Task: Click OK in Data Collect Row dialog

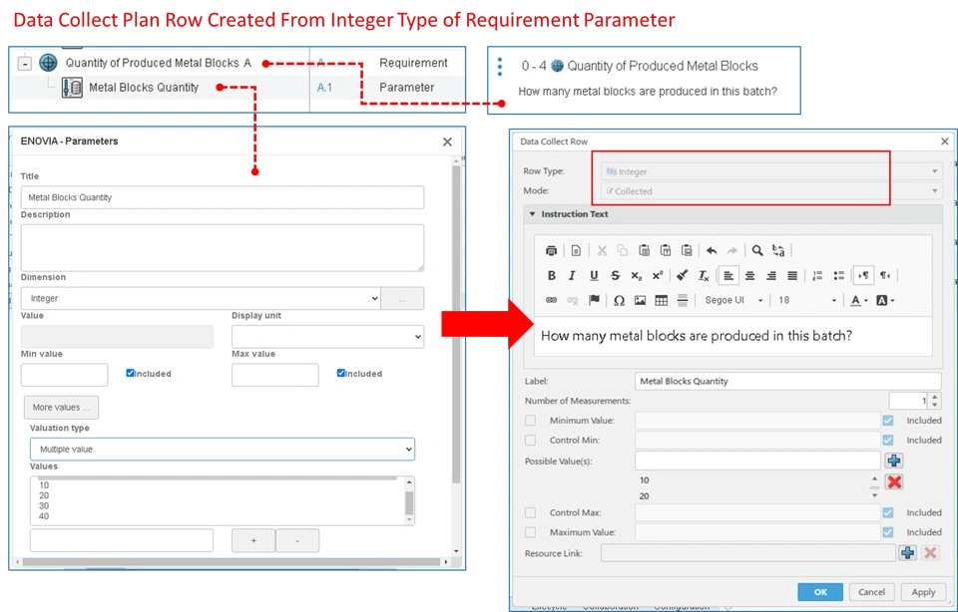Action: click(x=820, y=592)
